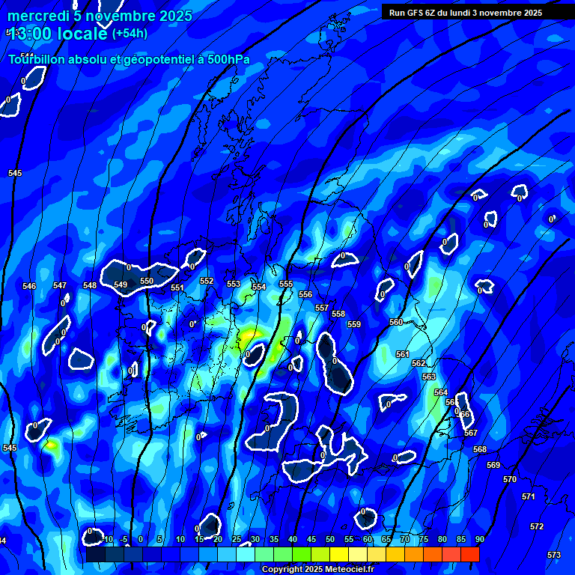
Task: Click the 564 geopotential contour label
Action: [441, 392]
